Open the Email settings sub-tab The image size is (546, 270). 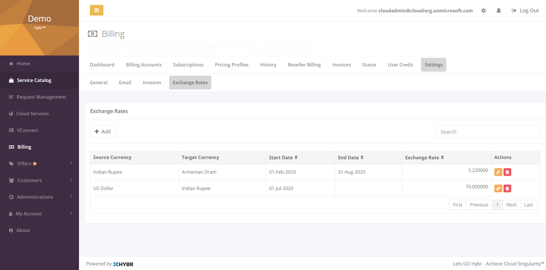coord(125,83)
